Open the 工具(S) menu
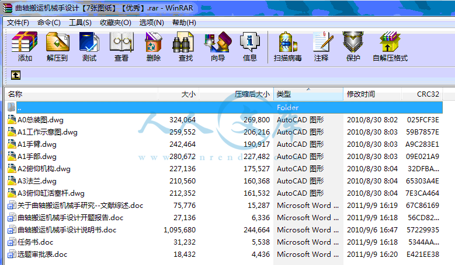 (x=80, y=23)
